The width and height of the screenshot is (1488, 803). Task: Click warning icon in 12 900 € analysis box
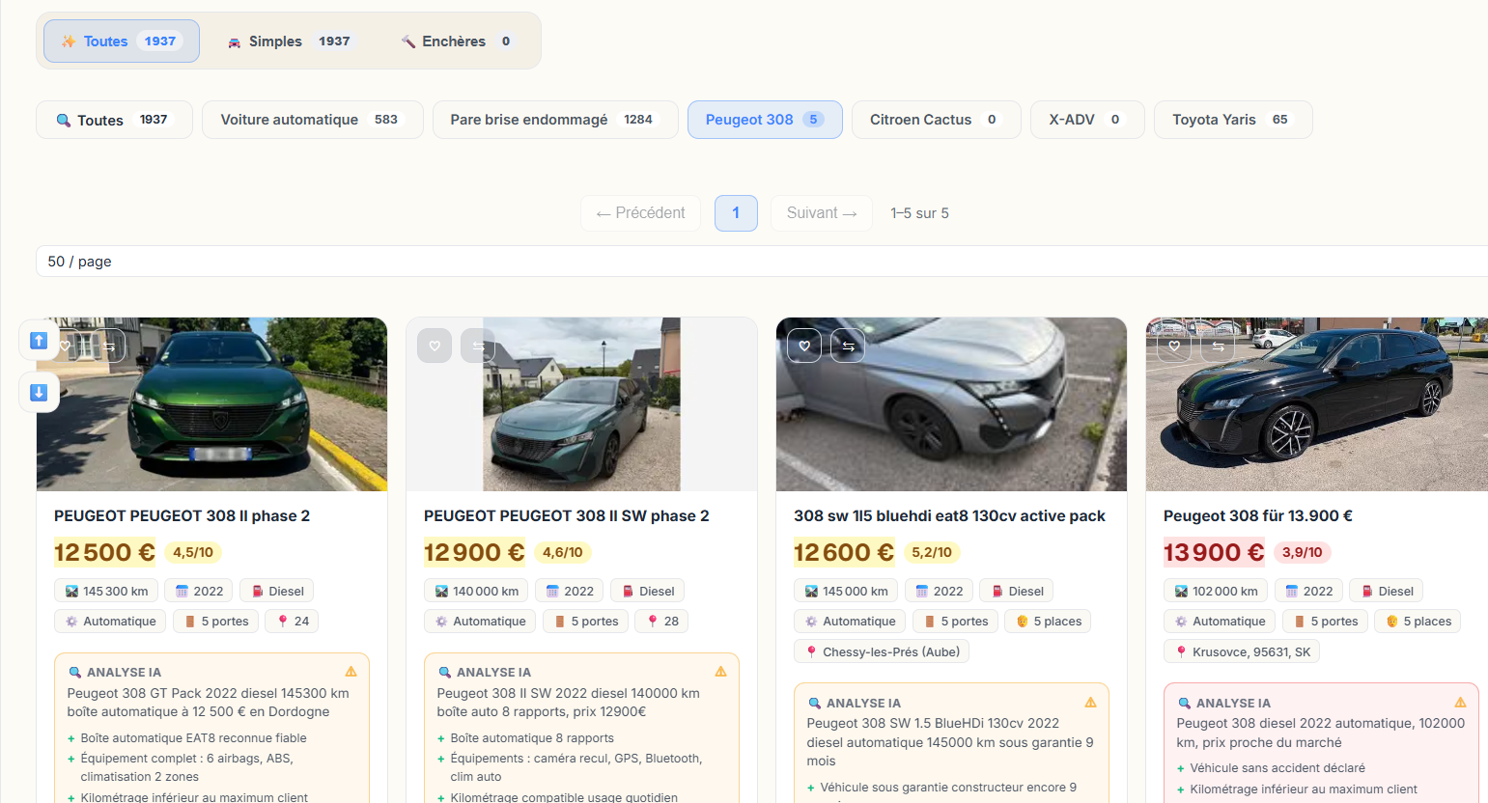(720, 672)
